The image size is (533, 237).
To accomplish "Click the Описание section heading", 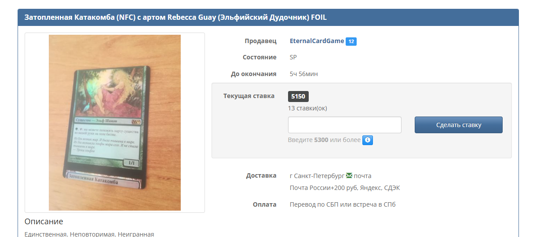I will click(x=44, y=221).
